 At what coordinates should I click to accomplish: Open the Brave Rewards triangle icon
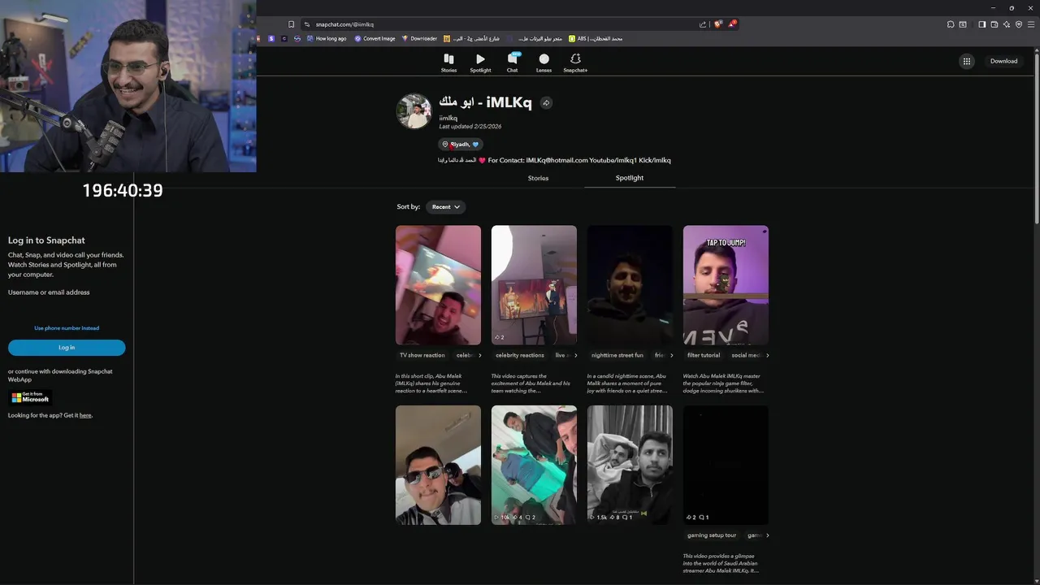click(732, 24)
